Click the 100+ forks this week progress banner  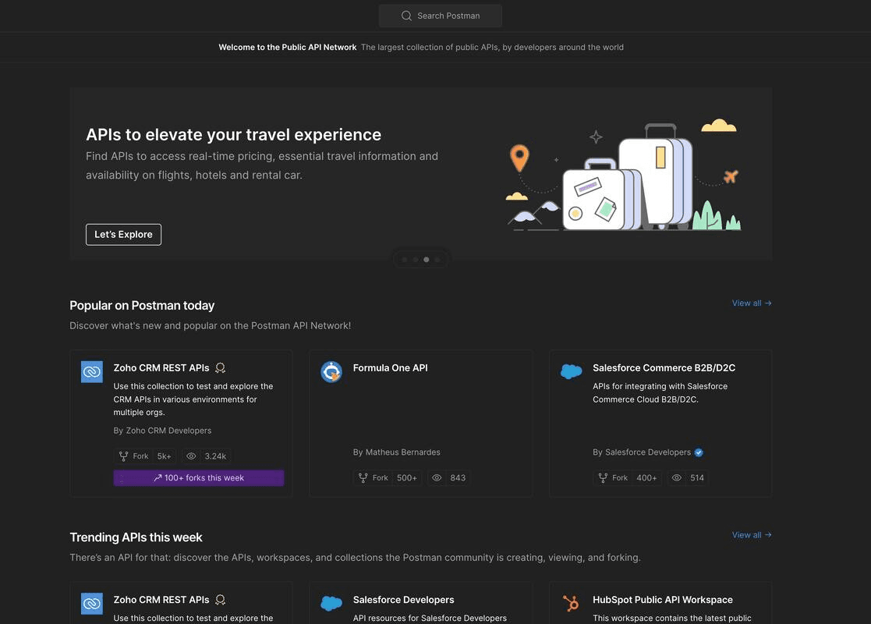tap(199, 476)
